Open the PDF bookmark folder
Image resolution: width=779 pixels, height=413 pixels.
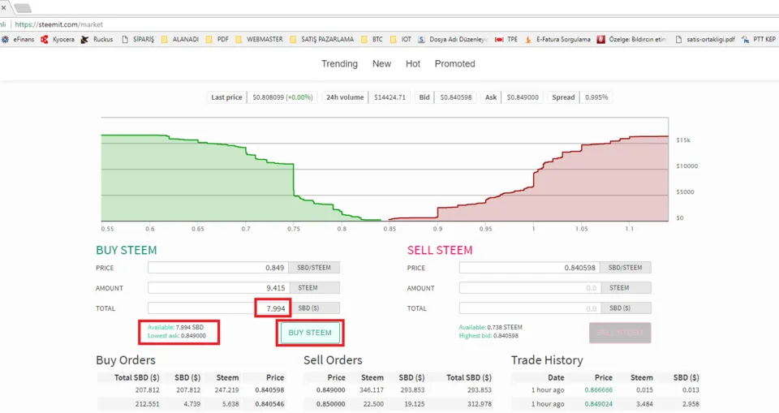click(217, 39)
